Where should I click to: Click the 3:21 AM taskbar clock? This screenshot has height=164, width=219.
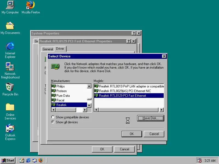pyautogui.click(x=210, y=160)
